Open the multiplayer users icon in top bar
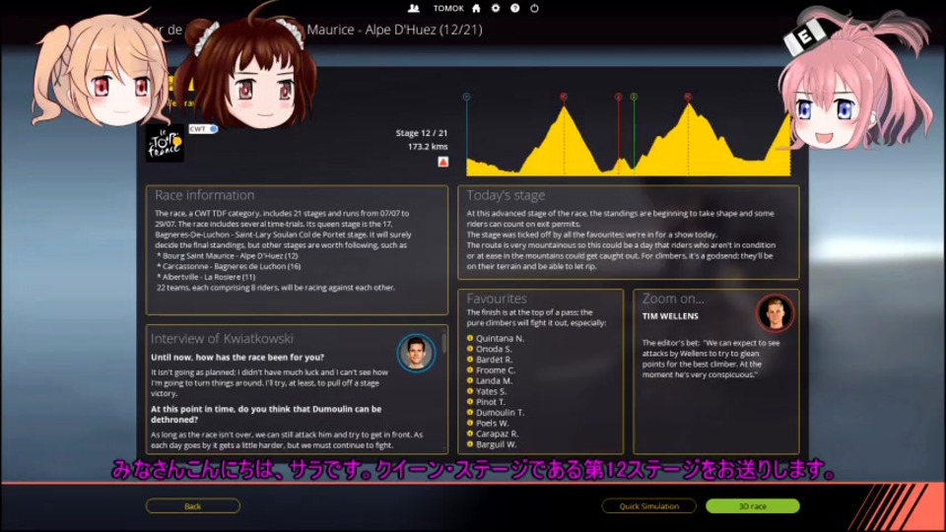This screenshot has width=946, height=532. click(413, 9)
